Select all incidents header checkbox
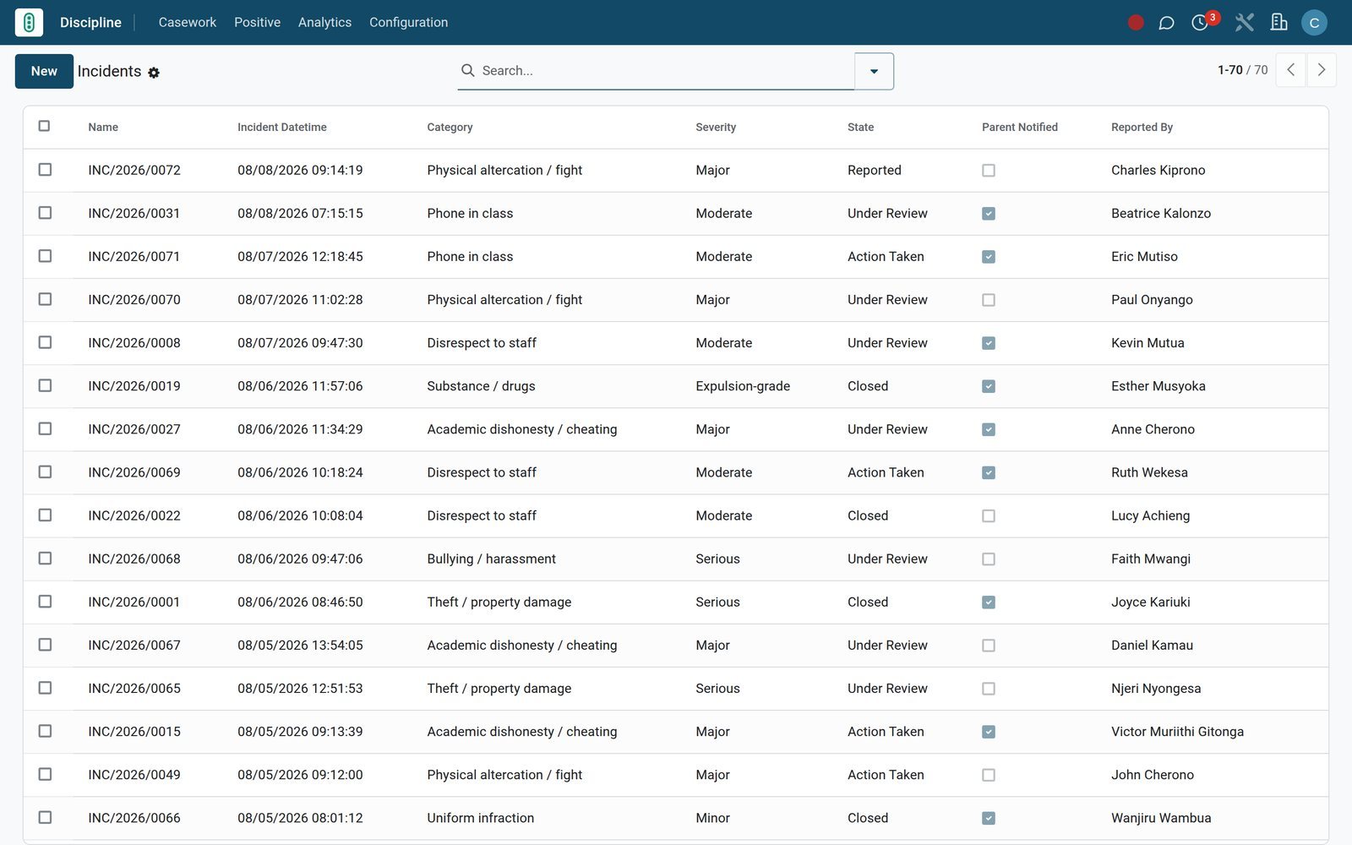 click(x=44, y=126)
